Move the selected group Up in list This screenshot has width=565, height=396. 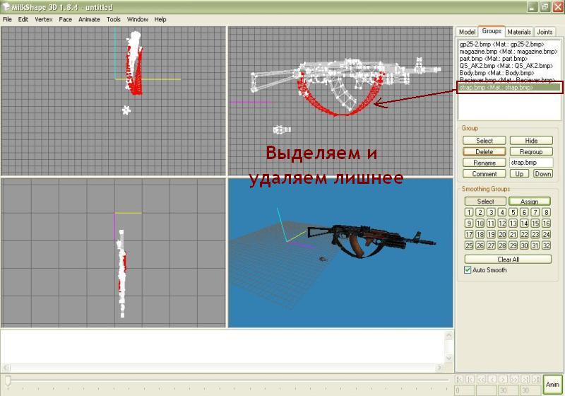point(519,174)
